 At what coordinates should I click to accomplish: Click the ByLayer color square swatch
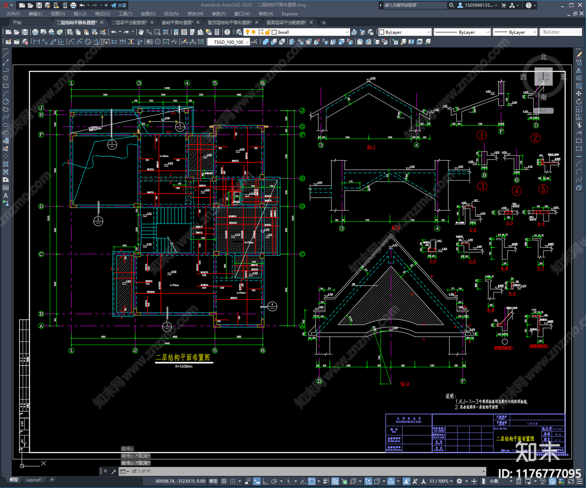381,32
